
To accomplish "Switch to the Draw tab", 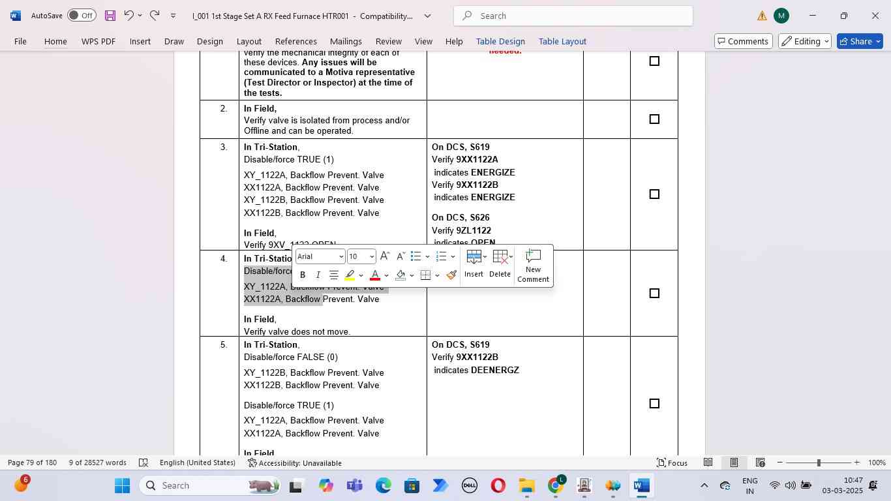I will 174,41.
